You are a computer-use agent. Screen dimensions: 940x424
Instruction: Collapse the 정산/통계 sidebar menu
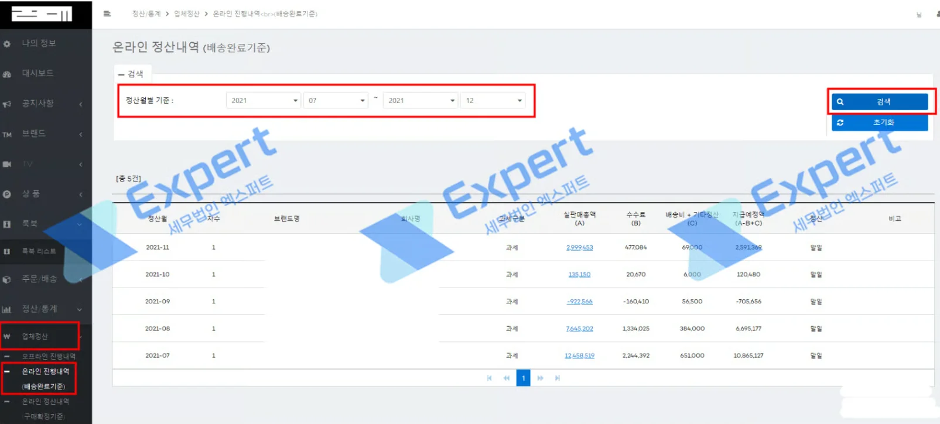point(80,310)
